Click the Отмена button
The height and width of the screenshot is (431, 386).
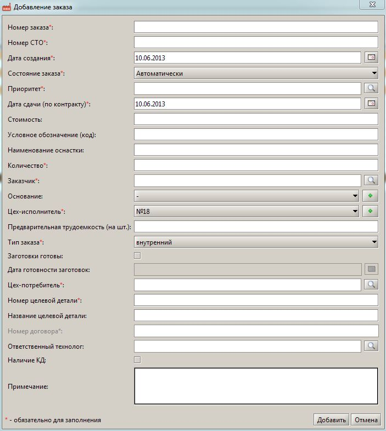pyautogui.click(x=366, y=419)
